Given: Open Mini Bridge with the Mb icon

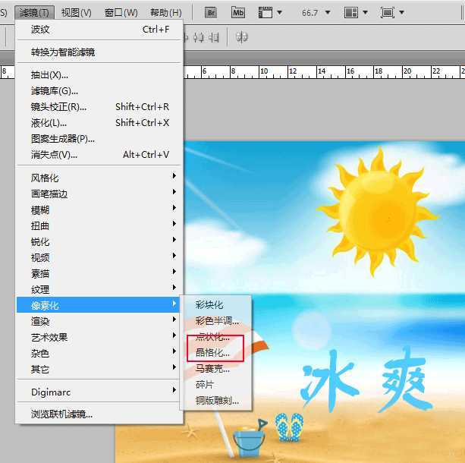Looking at the screenshot, I should click(238, 12).
